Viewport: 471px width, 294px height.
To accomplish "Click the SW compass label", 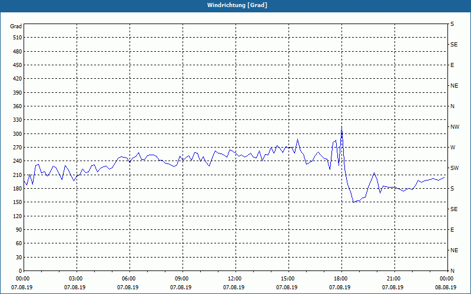I will [455, 168].
